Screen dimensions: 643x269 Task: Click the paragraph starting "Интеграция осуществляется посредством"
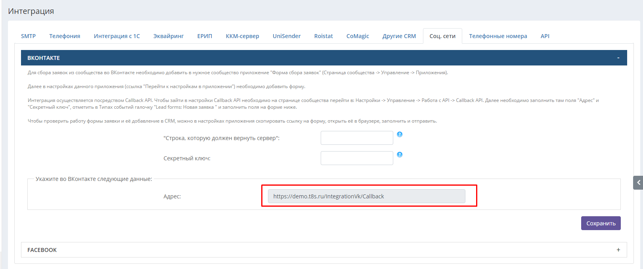[313, 104]
